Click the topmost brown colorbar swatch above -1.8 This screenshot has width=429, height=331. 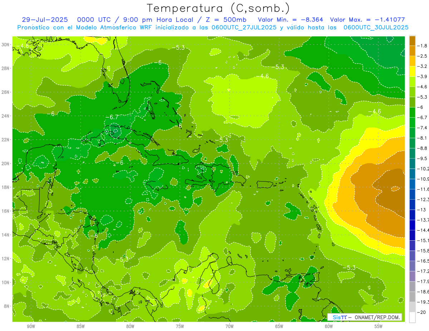(x=412, y=41)
